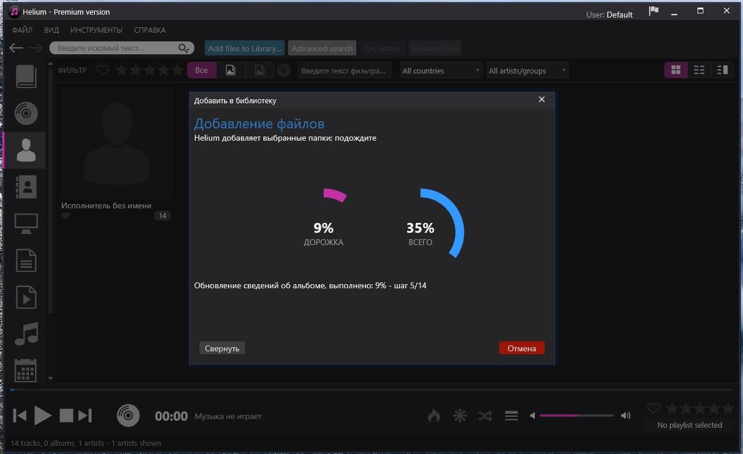Rate current track five stars
Image resolution: width=743 pixels, height=454 pixels.
pyautogui.click(x=728, y=408)
